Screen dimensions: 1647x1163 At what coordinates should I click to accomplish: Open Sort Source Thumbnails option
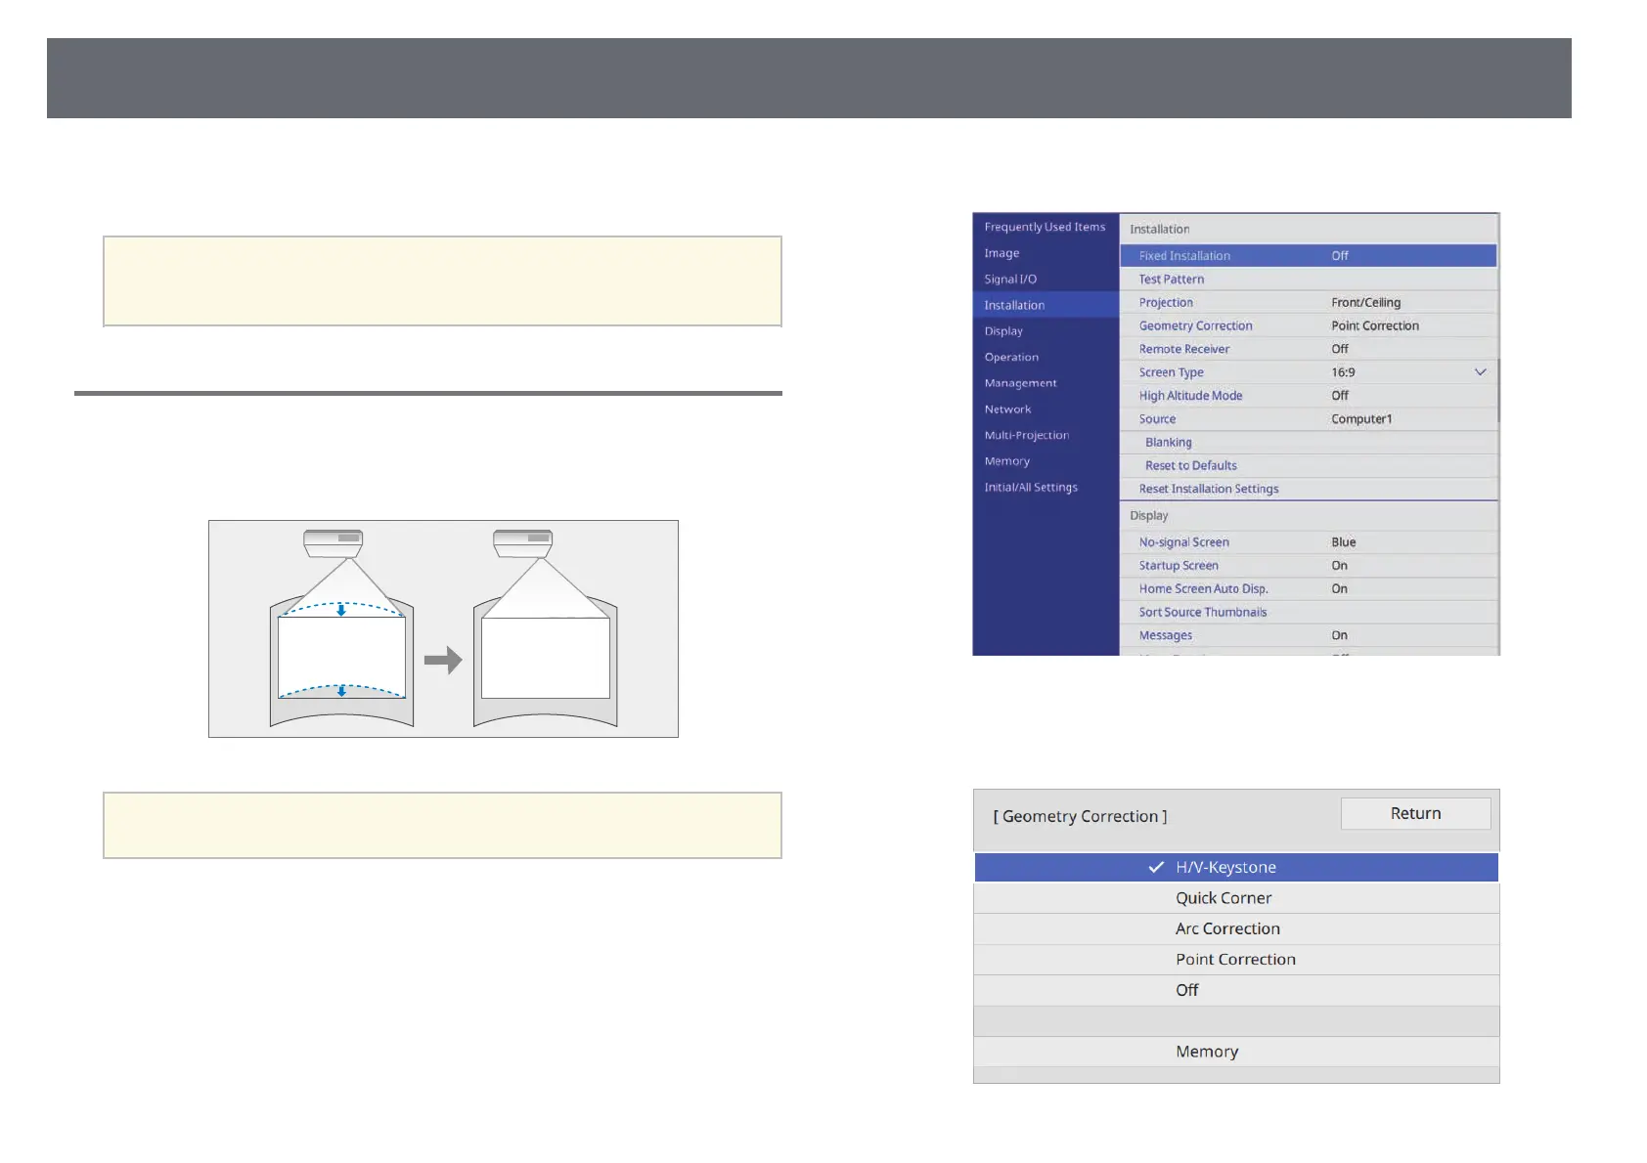click(1308, 613)
